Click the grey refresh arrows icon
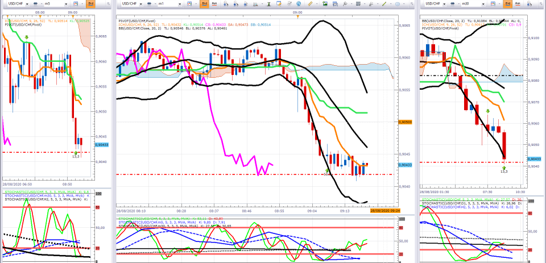 (x=289, y=3)
